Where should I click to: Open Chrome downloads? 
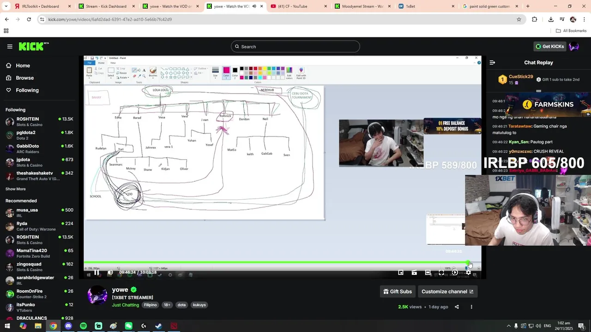(x=551, y=19)
